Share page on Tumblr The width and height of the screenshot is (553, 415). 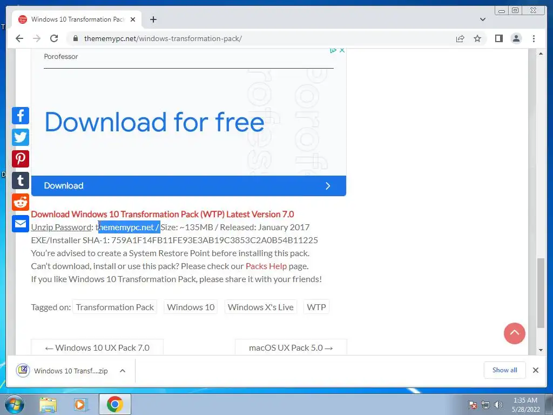(21, 180)
